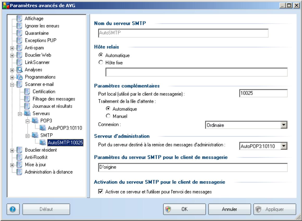The width and height of the screenshot is (302, 221).
Task: Expand the Analyses tree node
Action: pos(12,70)
